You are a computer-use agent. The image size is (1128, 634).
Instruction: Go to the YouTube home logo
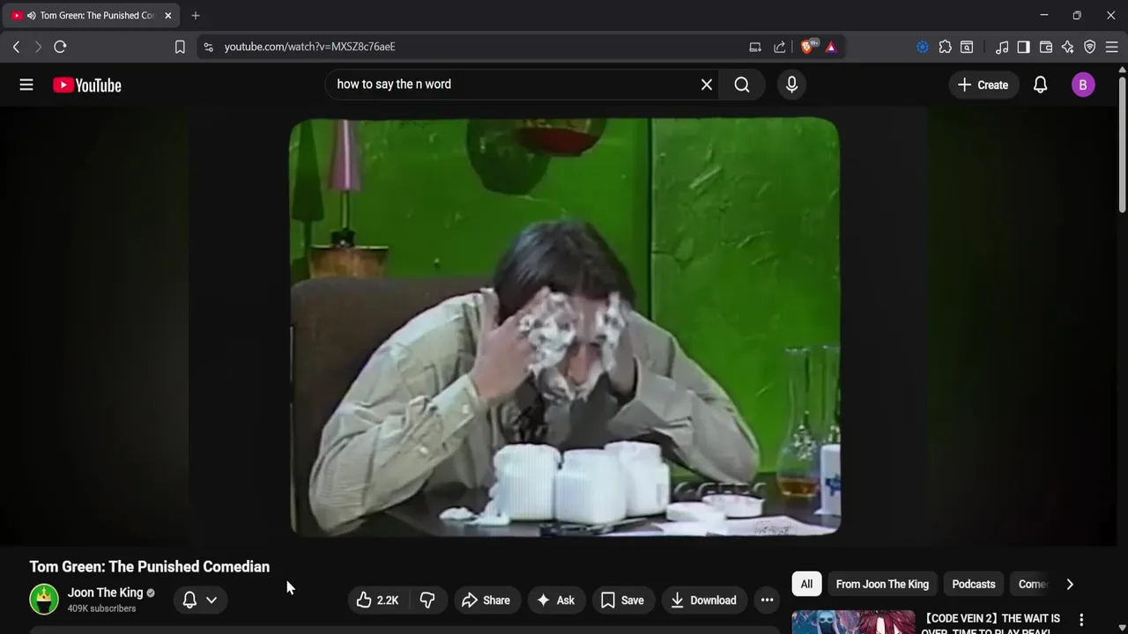[x=86, y=85]
